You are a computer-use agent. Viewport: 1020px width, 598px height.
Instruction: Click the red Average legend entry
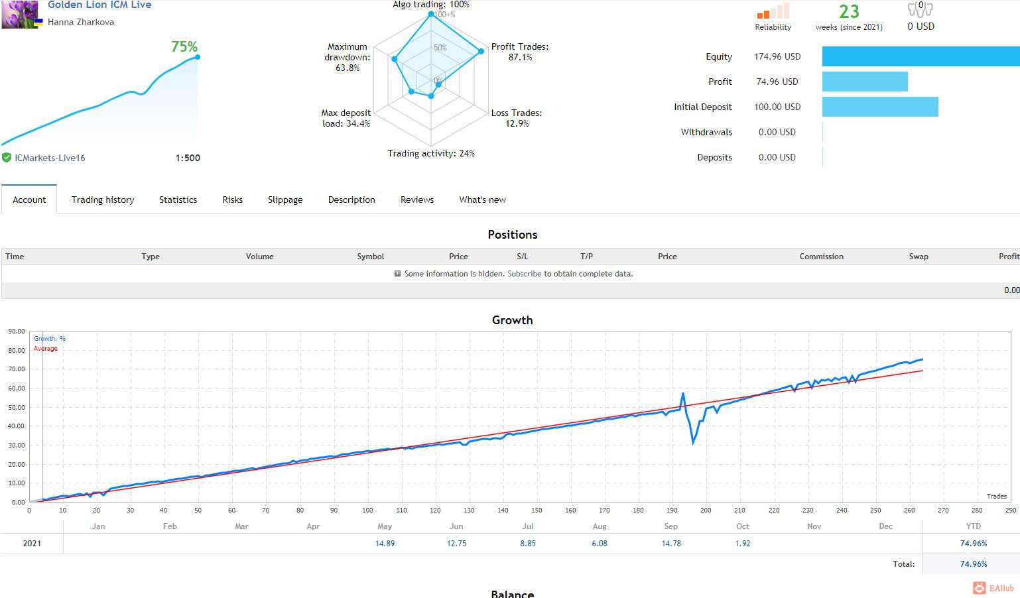[x=46, y=349]
